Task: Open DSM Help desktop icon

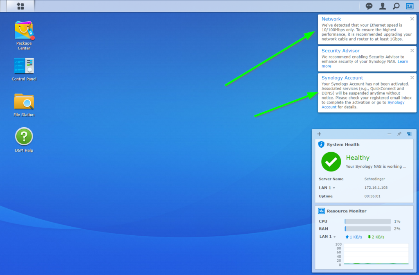Action: [x=24, y=140]
